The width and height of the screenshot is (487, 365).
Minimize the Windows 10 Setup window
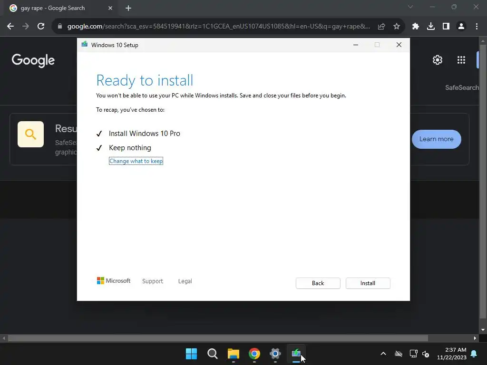356,45
